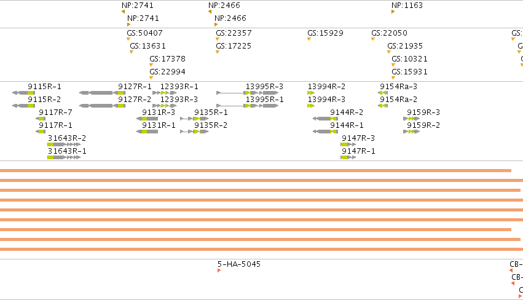Select the 9159R-3 transcript glyph
523x300 pixels.
(411, 119)
